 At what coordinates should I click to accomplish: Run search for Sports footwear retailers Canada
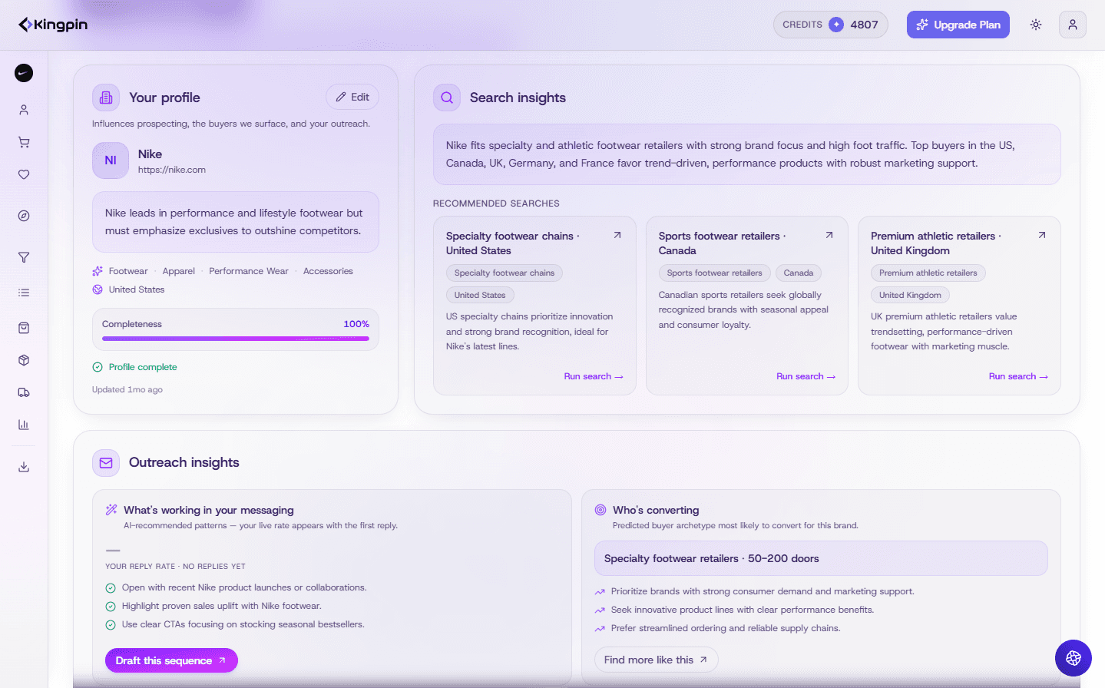806,376
